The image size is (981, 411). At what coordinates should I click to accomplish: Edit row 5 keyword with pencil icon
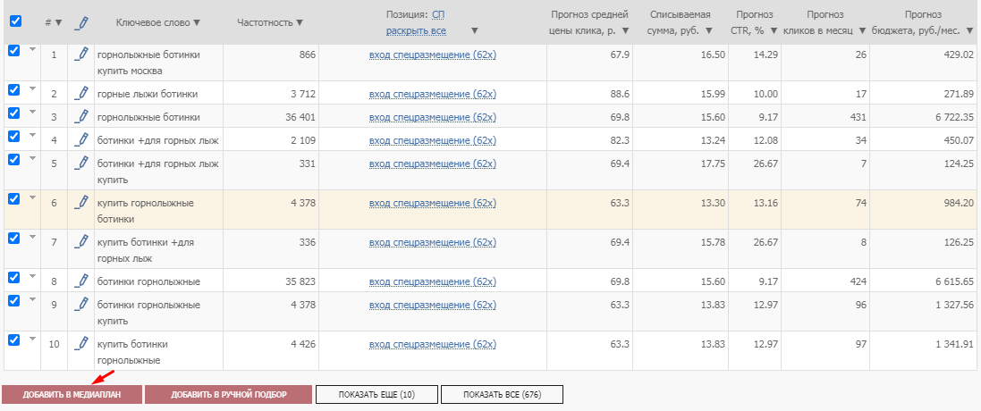click(x=81, y=164)
